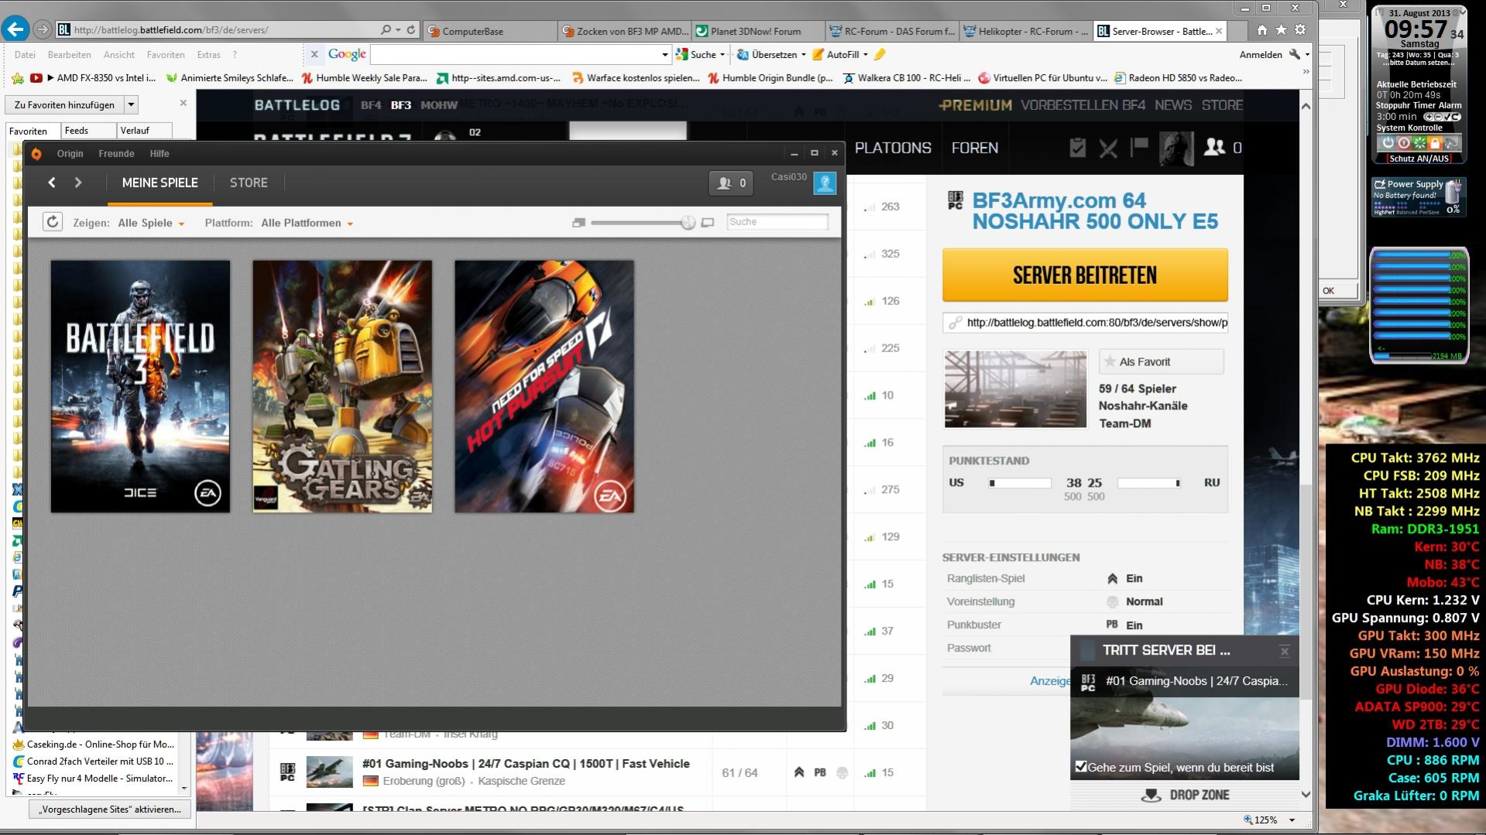
Task: Switch to the STORE tab in Origin
Action: coord(249,183)
